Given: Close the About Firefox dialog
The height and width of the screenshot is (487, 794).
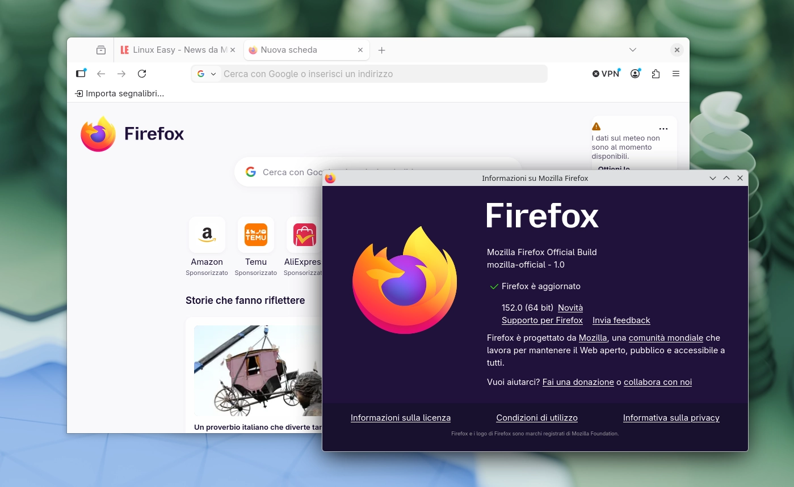Looking at the screenshot, I should tap(740, 178).
